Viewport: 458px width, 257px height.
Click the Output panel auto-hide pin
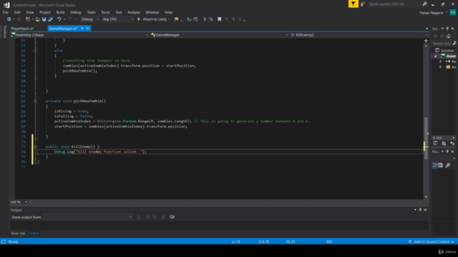coord(420,210)
